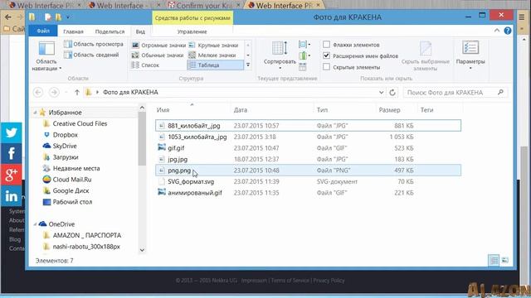Select Medium icons (Обычные значки) layout
This screenshot has height=298, width=531.
tap(158, 55)
